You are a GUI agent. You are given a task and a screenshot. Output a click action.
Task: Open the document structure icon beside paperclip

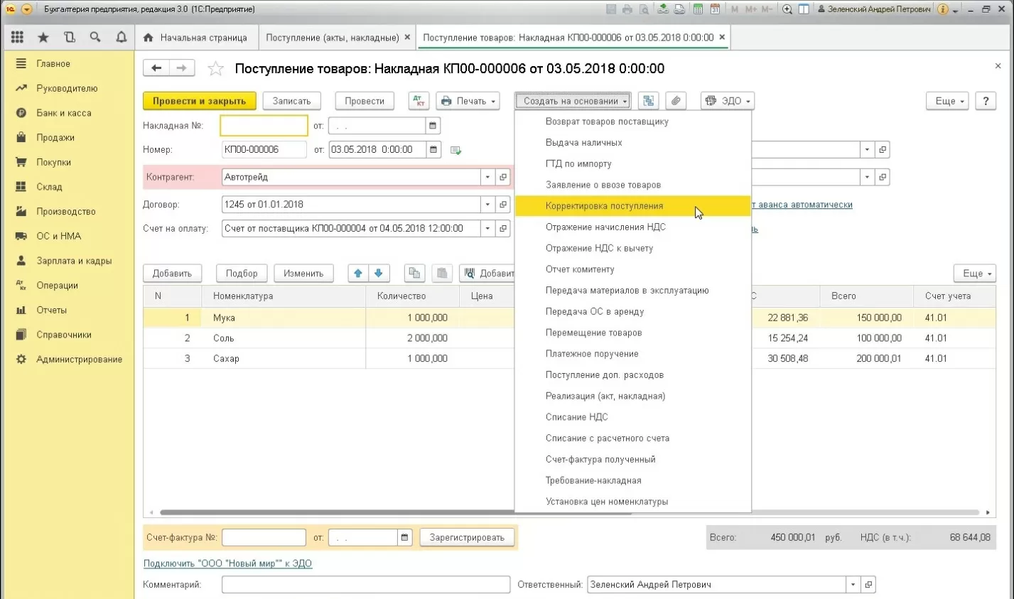pos(648,101)
